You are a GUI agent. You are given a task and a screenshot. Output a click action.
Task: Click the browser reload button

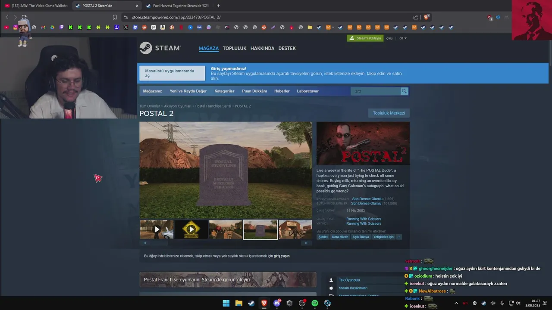click(24, 17)
